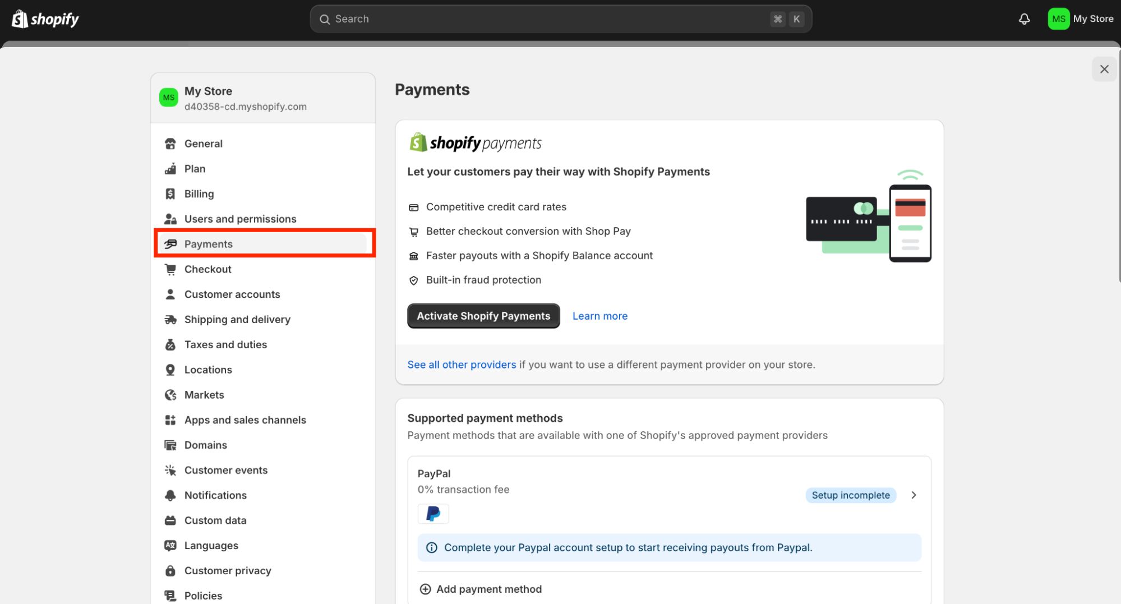Screen dimensions: 1121x604
Task: Click the Add payment method plus icon
Action: (425, 589)
